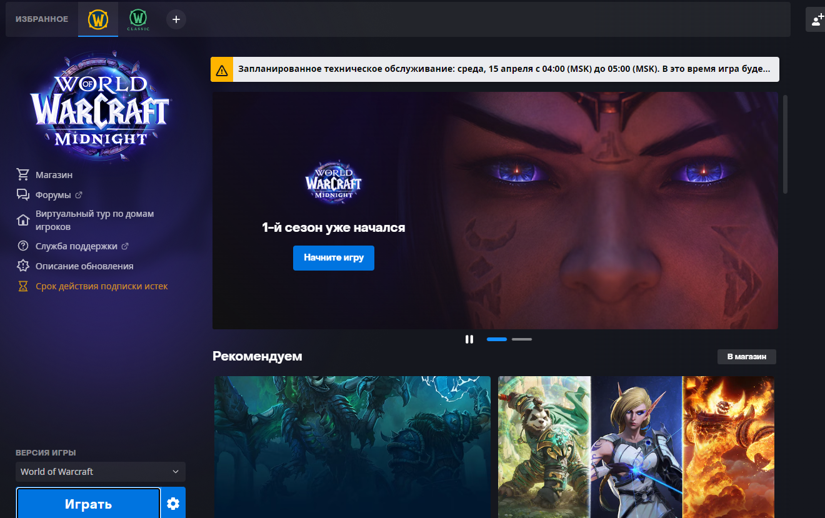The image size is (825, 518).
Task: Pause the banner carousel
Action: click(469, 339)
